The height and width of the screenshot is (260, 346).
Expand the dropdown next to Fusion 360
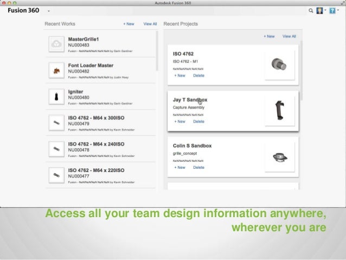pyautogui.click(x=49, y=11)
